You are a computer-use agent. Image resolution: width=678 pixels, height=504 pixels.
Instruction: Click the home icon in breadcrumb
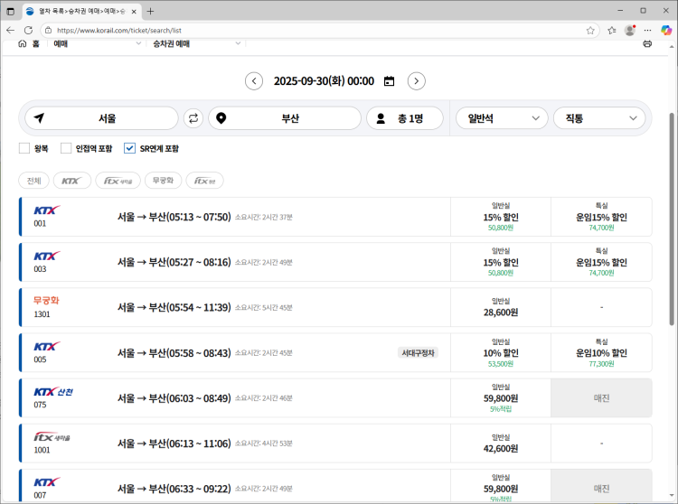[23, 43]
